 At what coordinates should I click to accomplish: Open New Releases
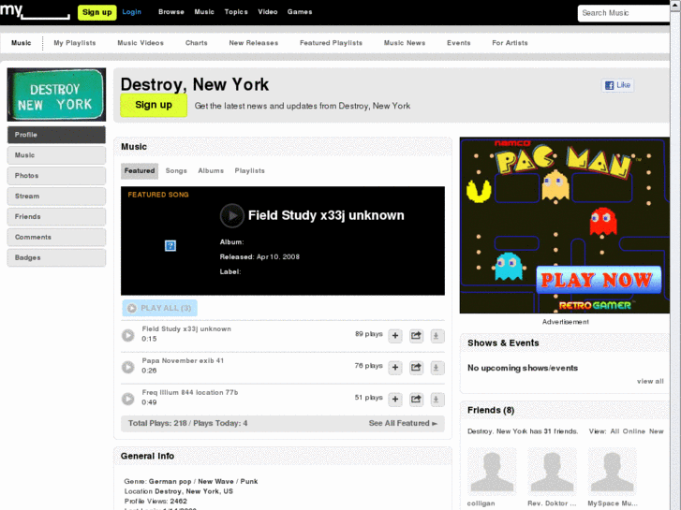254,43
